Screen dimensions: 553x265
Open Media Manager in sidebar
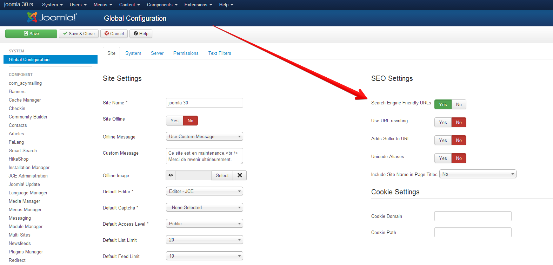(x=25, y=201)
